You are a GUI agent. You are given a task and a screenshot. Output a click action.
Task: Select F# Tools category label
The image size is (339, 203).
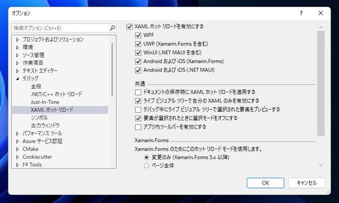click(32, 165)
